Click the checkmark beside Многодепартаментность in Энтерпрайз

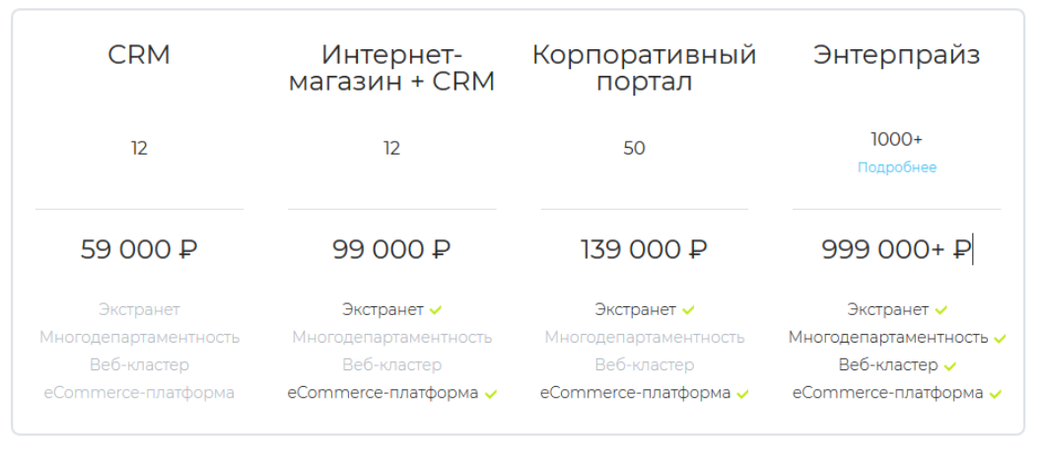(1000, 339)
